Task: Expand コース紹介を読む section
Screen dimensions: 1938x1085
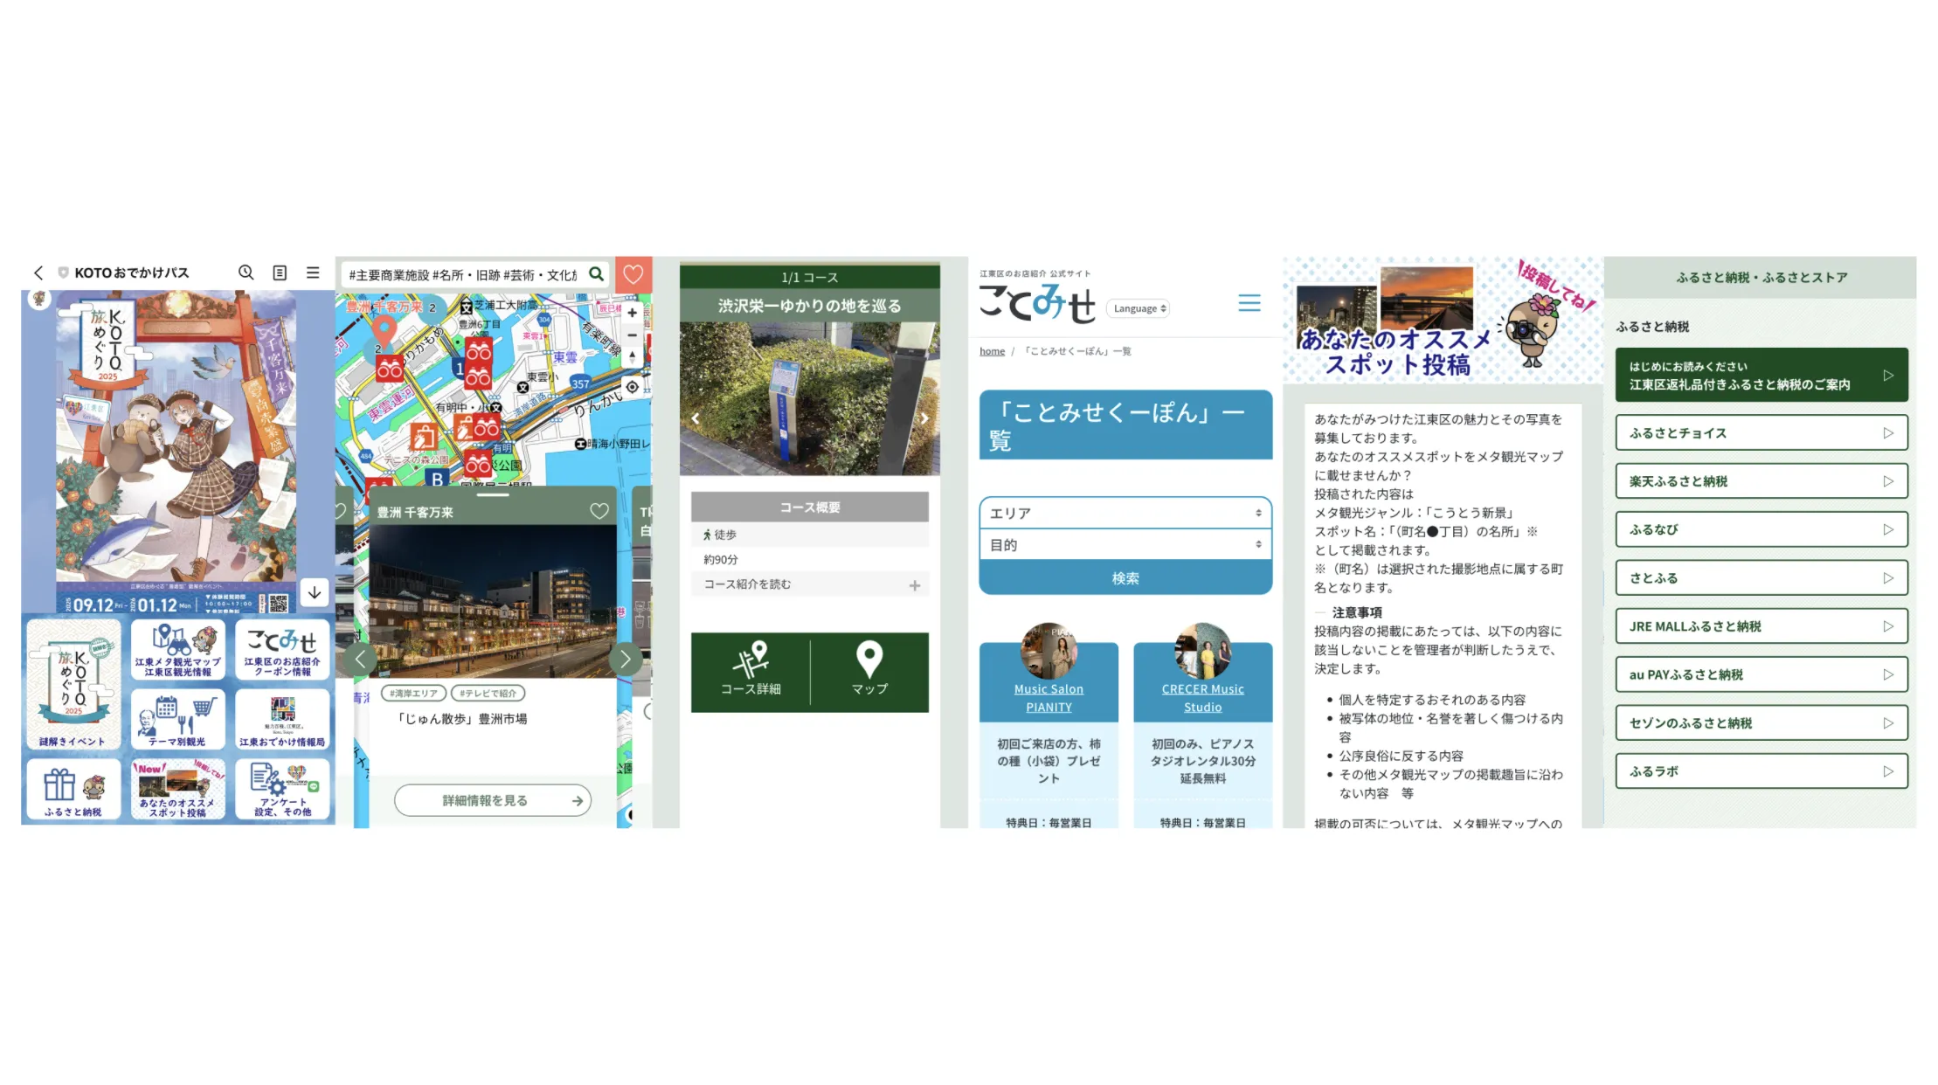Action: [809, 584]
